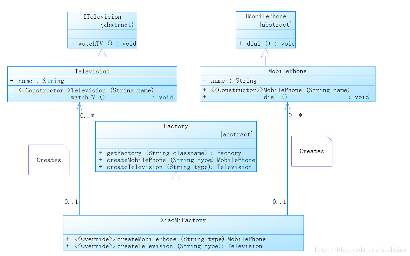This screenshot has width=410, height=256.
Task: Select the Override createMobilePhone method in XiaoMiFactory
Action: pos(166,239)
